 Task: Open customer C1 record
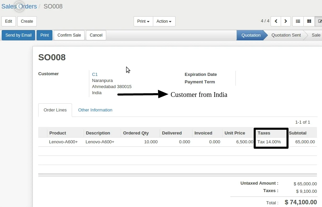(x=94, y=74)
